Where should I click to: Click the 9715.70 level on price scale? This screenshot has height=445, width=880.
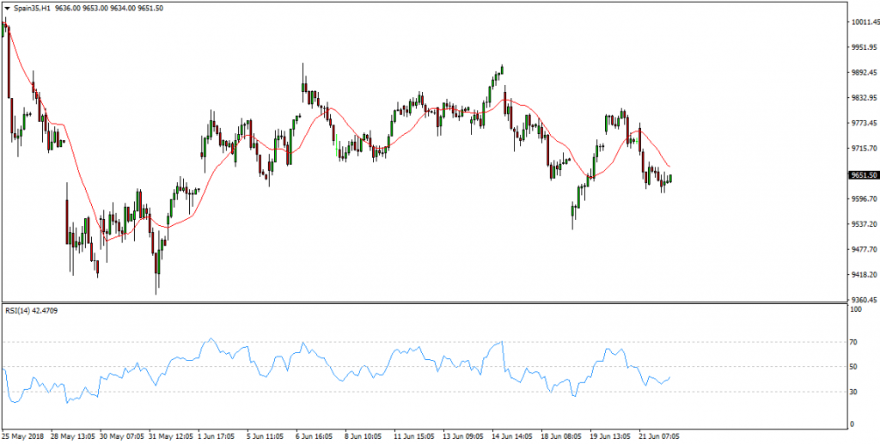coord(863,149)
